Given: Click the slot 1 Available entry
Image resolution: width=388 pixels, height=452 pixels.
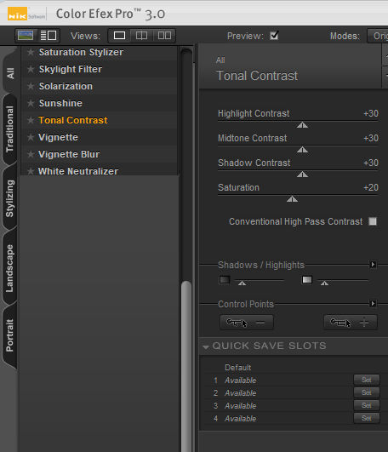Looking at the screenshot, I should tap(241, 380).
